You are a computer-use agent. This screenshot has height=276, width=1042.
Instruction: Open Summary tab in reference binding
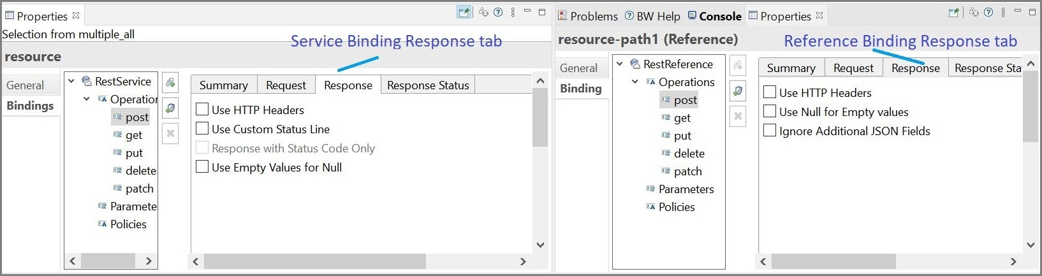pos(791,68)
